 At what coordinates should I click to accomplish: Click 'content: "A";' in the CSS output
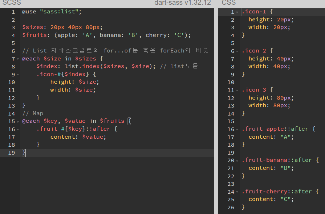[x=271, y=137]
